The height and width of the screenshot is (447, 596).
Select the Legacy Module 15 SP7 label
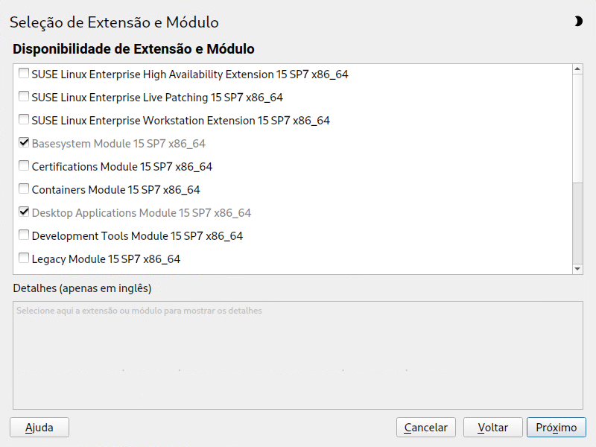[x=106, y=259]
